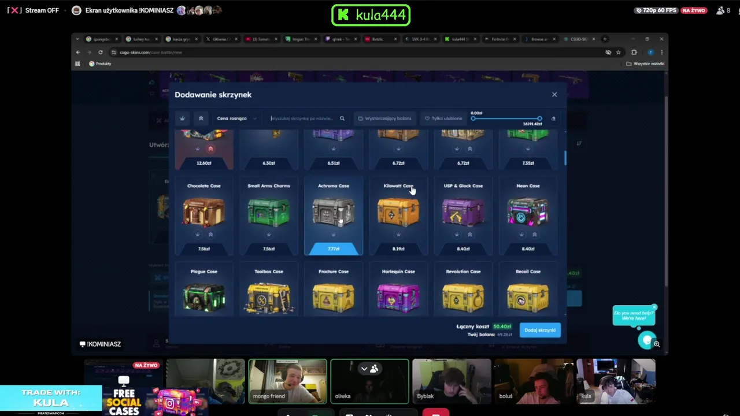Click the NA ŻYWO live badge

[694, 10]
